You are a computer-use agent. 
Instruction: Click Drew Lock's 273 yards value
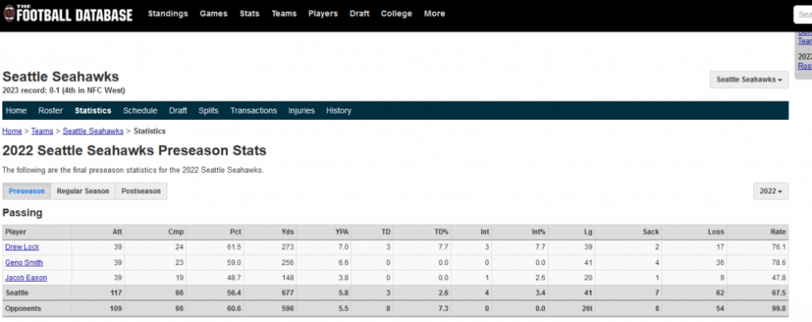(288, 247)
